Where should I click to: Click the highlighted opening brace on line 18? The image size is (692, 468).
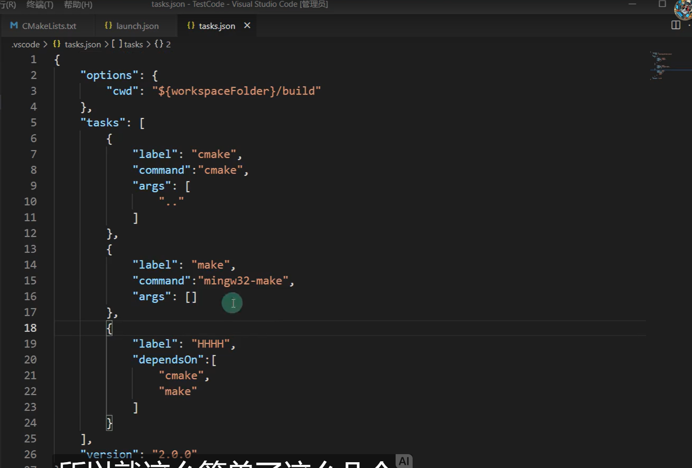(x=109, y=328)
